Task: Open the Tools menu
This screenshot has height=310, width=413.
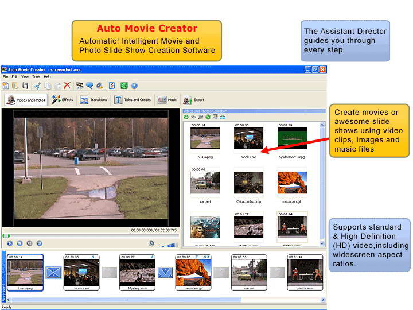Action: coord(36,77)
